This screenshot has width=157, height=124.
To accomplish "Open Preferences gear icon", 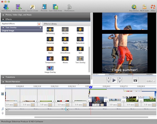I will [69, 7].
